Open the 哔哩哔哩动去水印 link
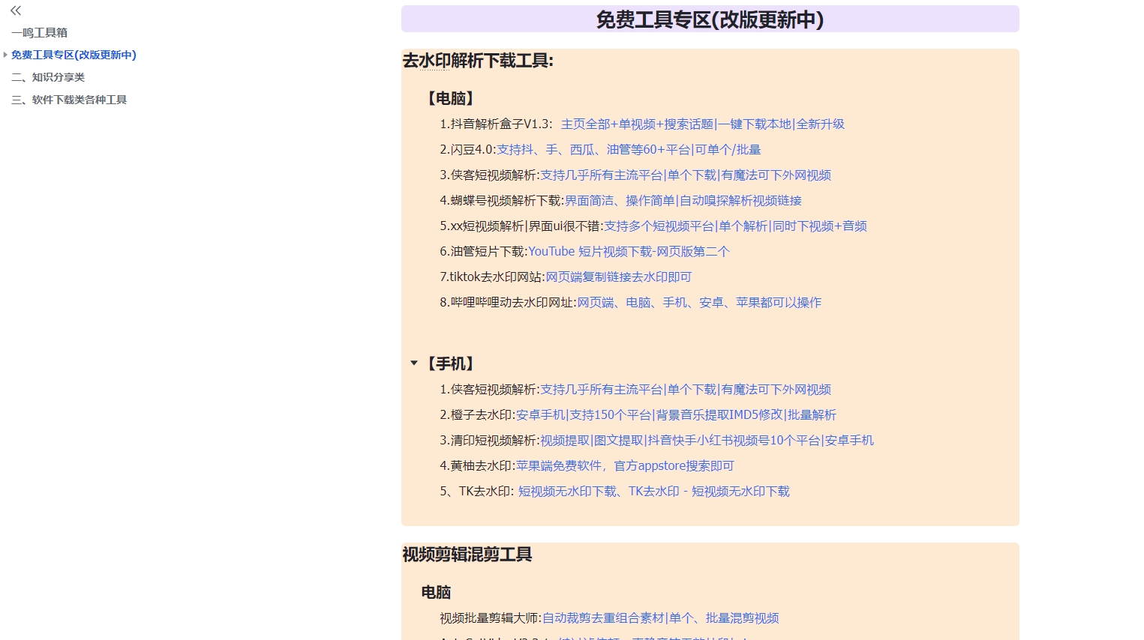 (x=698, y=303)
